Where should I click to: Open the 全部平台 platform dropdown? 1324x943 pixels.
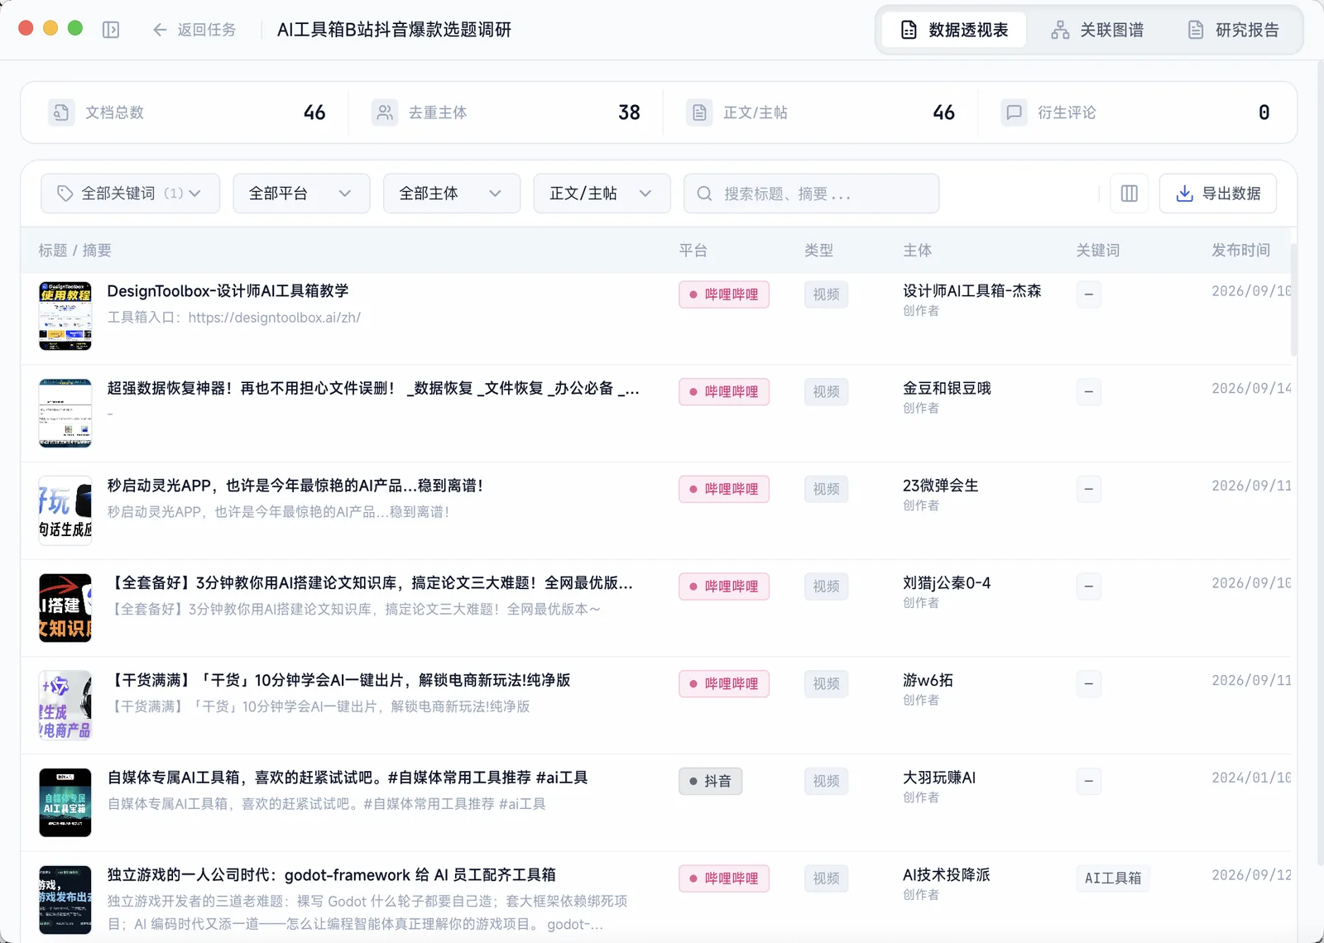[301, 194]
